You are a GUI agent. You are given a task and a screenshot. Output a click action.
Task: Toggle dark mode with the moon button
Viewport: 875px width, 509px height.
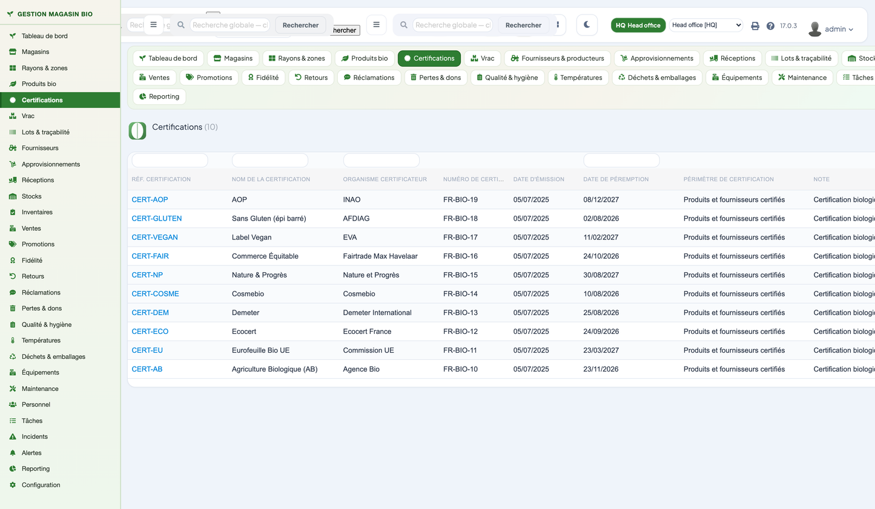point(587,25)
